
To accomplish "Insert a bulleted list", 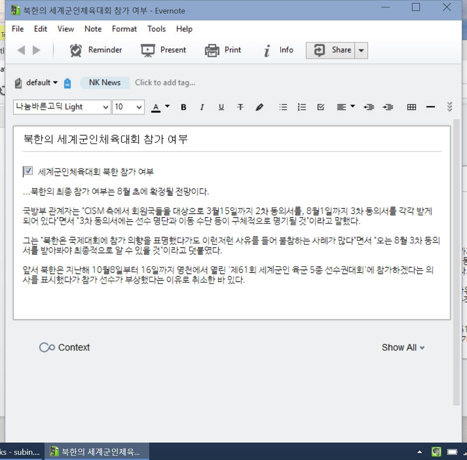I will point(283,107).
